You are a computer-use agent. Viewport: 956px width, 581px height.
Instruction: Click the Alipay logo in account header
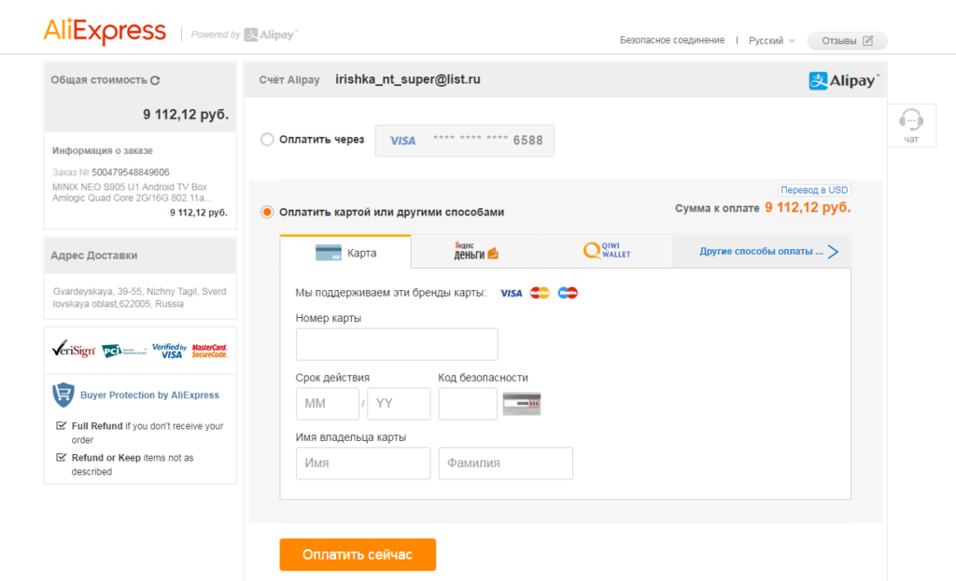844,80
